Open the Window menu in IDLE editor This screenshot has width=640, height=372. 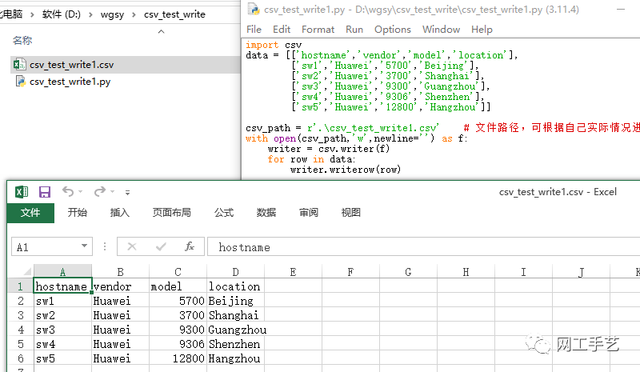[442, 30]
